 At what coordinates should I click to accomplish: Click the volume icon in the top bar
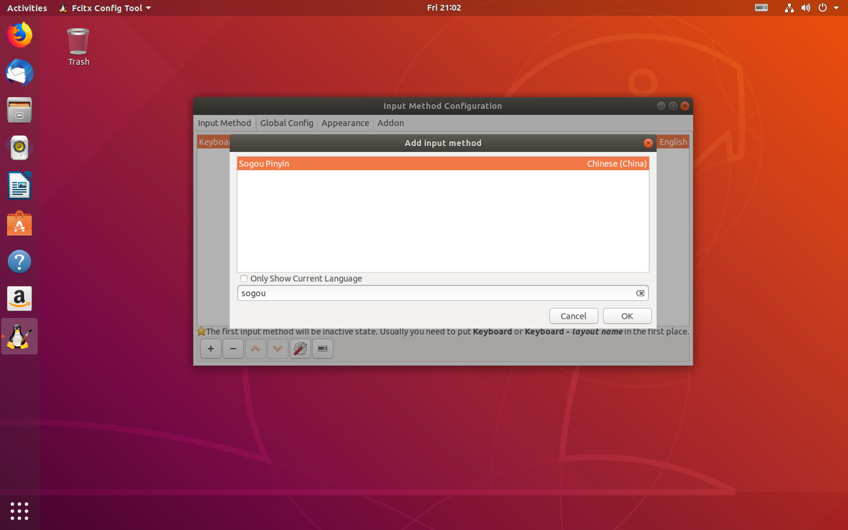[x=806, y=8]
